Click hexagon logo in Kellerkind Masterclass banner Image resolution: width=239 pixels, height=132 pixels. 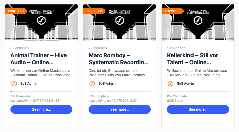coord(198,20)
